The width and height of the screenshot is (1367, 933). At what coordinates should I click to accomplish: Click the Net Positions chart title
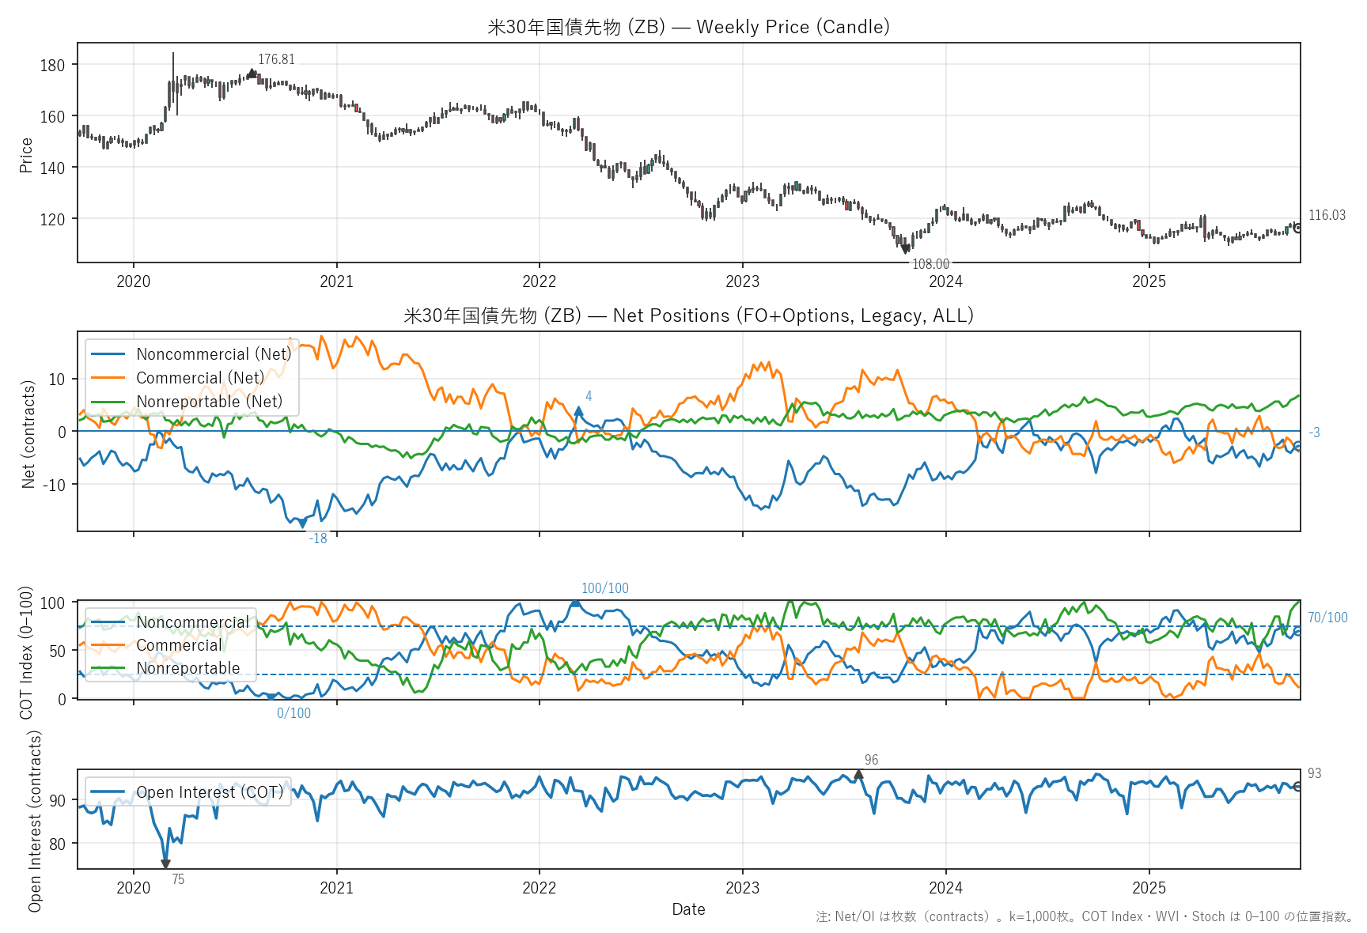(x=688, y=315)
